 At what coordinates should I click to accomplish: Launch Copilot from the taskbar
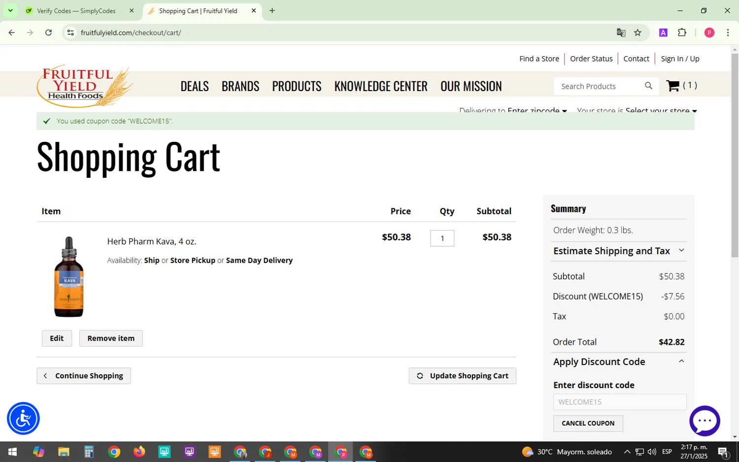[x=38, y=452]
